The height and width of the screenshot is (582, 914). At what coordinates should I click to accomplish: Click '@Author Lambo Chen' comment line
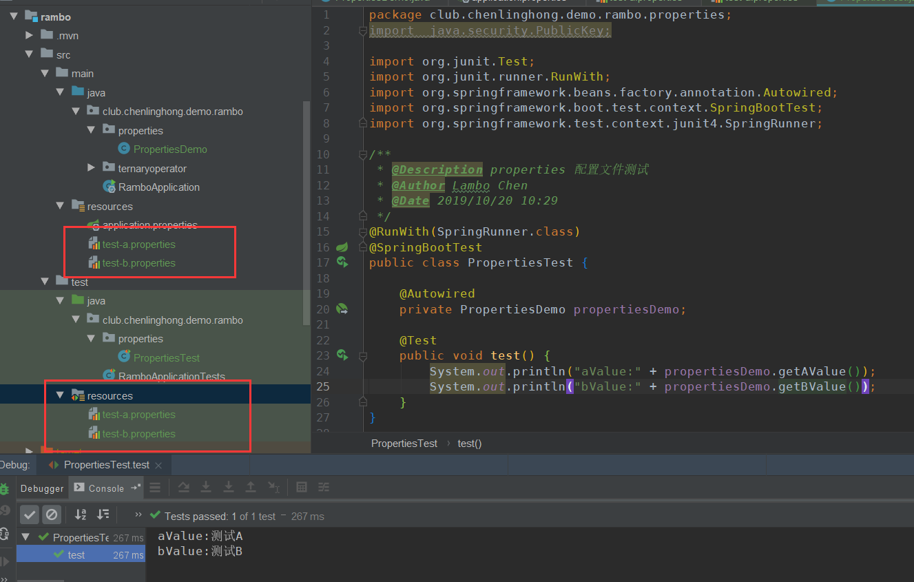pyautogui.click(x=459, y=185)
